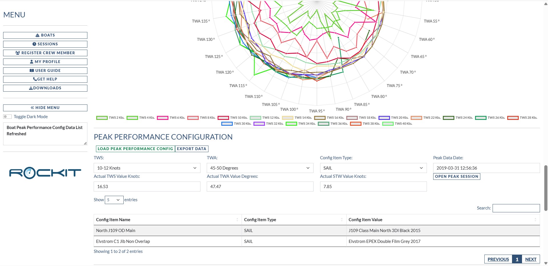This screenshot has height=266, width=548.
Task: Sort table by Config Item Value column
Action: pos(443,220)
